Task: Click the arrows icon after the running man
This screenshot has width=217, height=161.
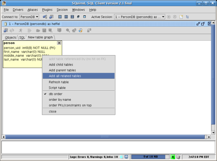Action: (29, 31)
